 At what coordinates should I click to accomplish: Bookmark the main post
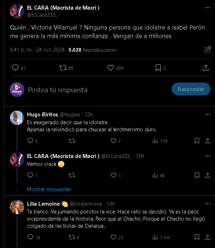158,68
